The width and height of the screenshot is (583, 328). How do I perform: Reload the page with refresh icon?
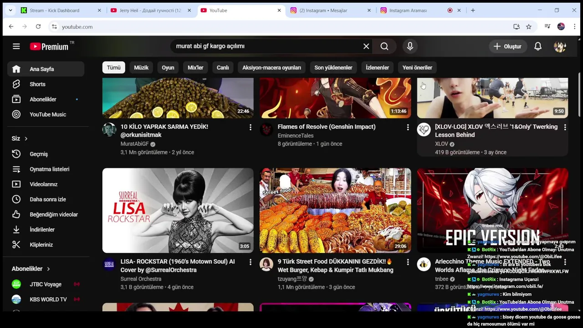pyautogui.click(x=38, y=26)
